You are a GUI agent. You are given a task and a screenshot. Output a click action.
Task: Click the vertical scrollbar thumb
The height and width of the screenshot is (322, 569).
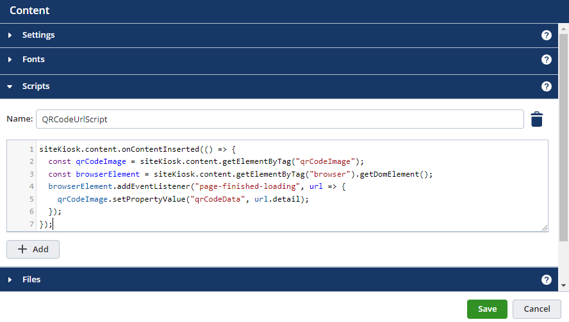coord(564,134)
